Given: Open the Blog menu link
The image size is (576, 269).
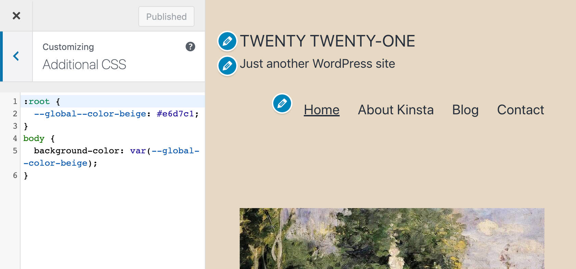Looking at the screenshot, I should (x=465, y=110).
